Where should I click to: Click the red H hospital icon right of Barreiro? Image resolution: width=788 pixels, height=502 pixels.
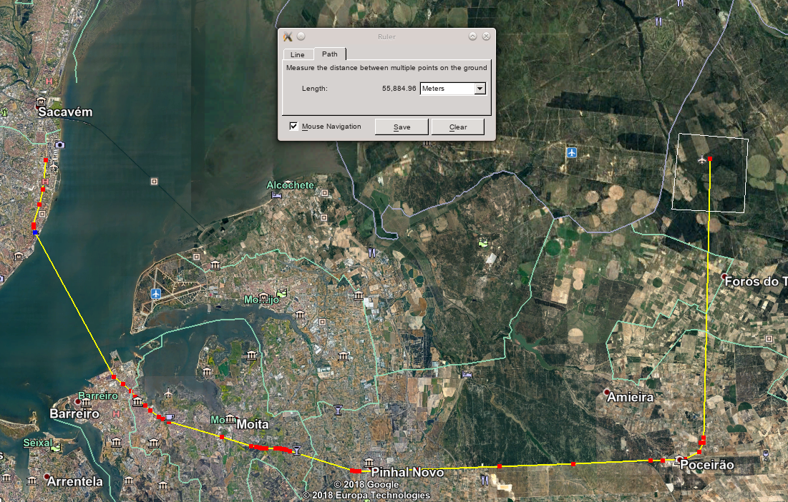(117, 413)
